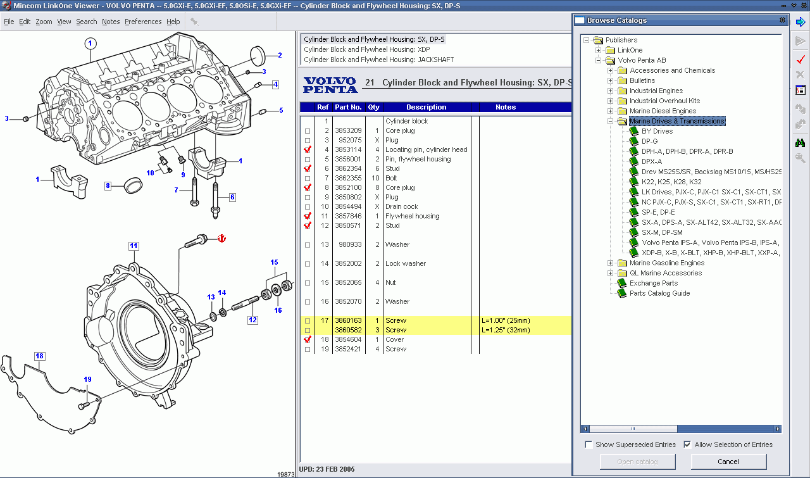Viewport: 810px width, 478px height.
Task: Expand the QL Marine Accessories folder
Action: (611, 273)
